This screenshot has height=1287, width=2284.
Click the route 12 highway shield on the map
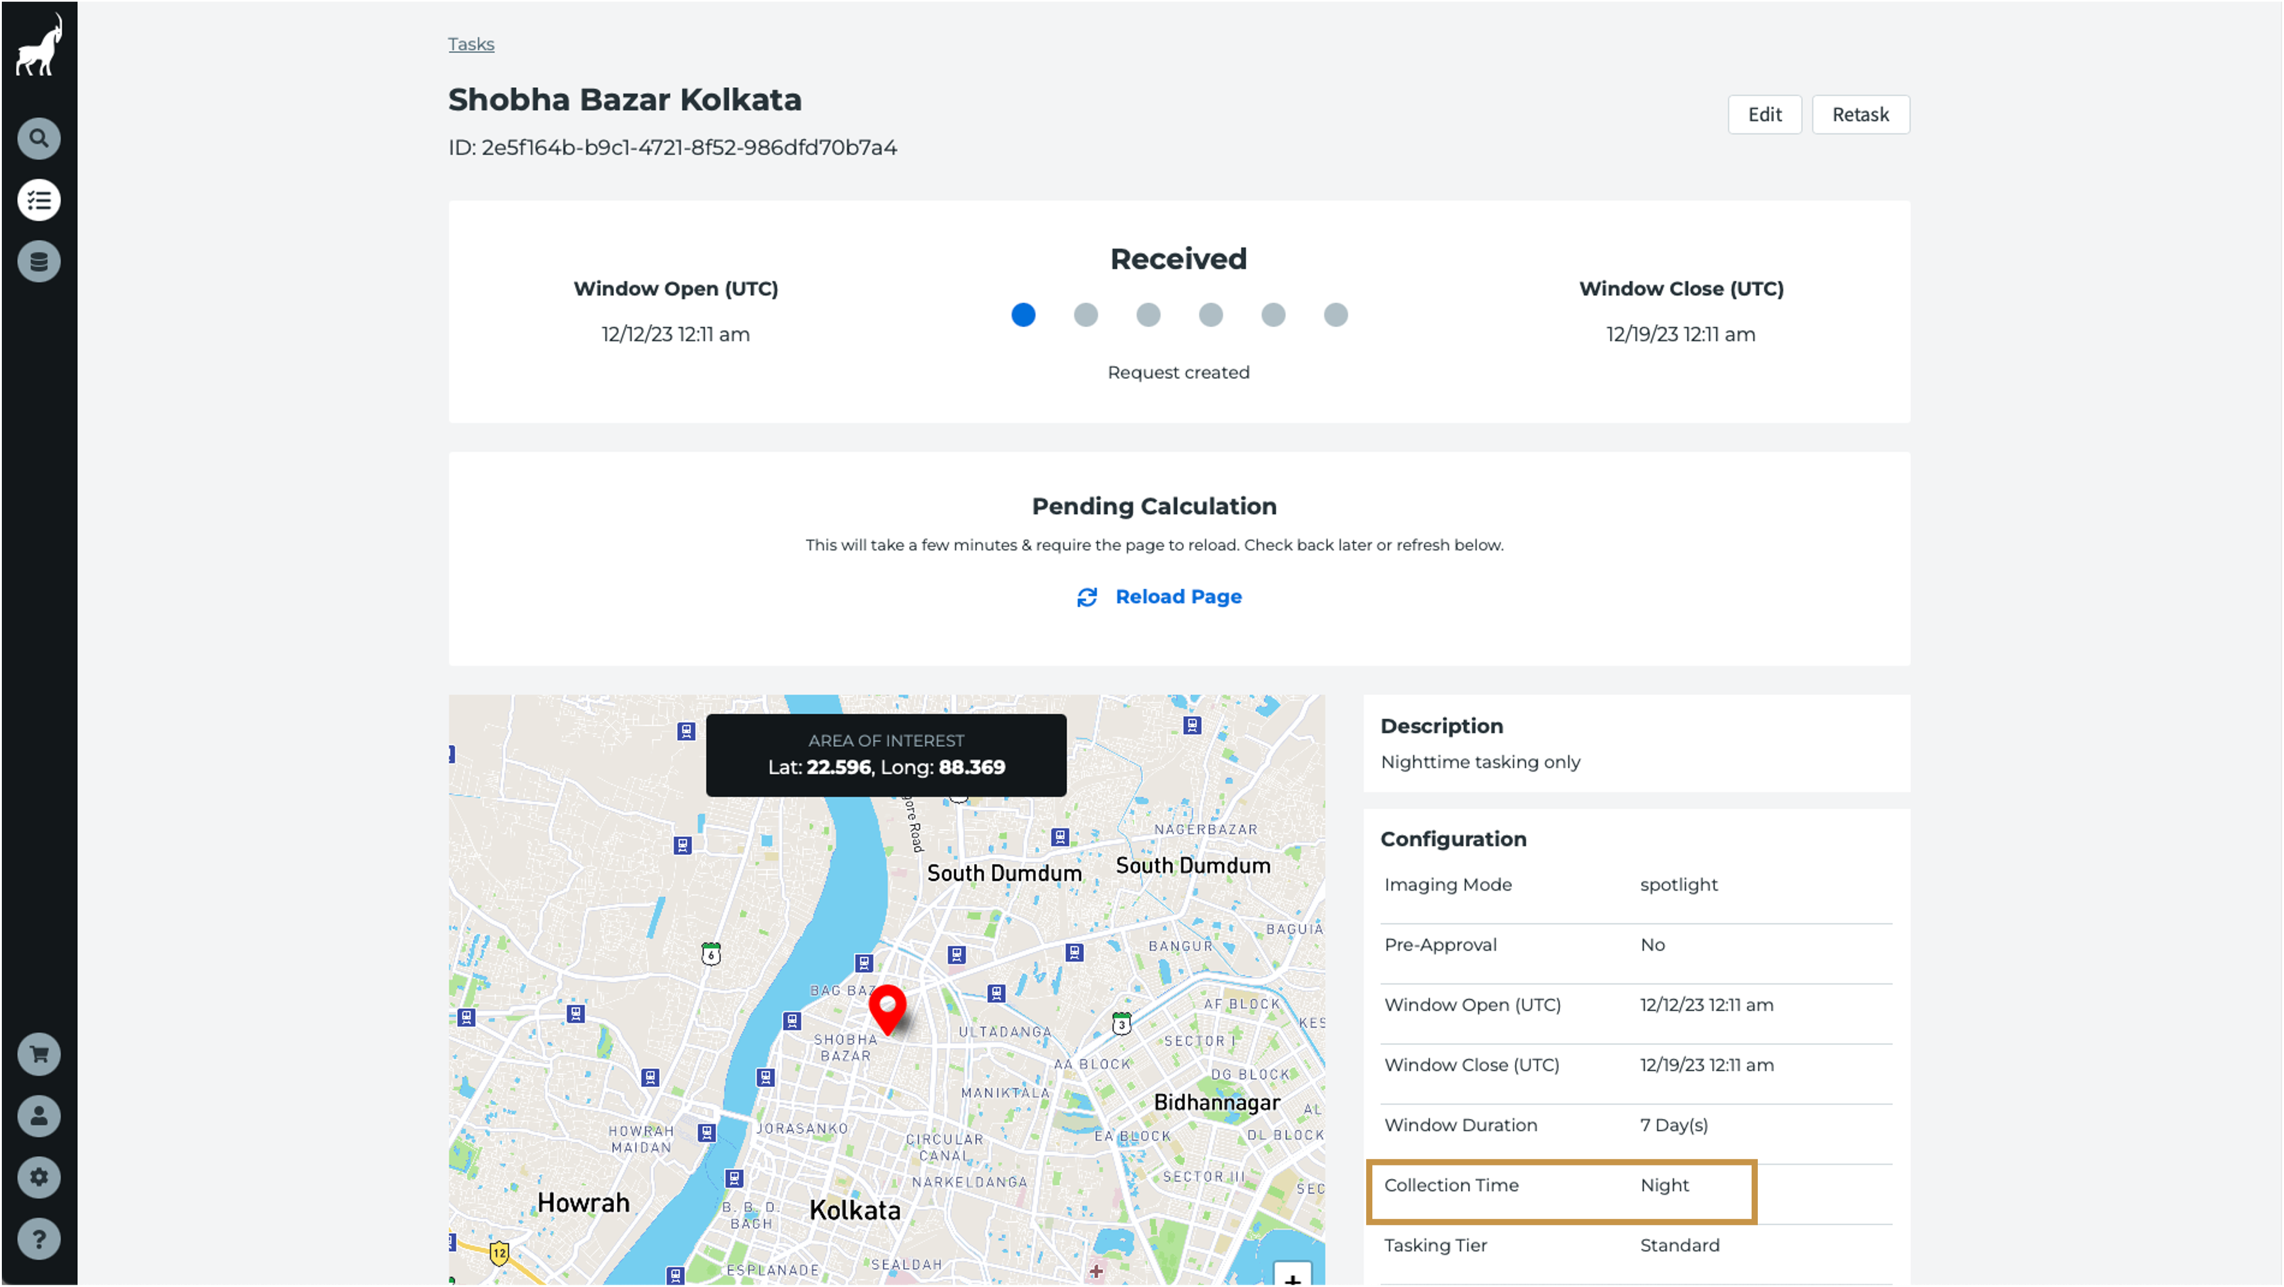point(499,1252)
